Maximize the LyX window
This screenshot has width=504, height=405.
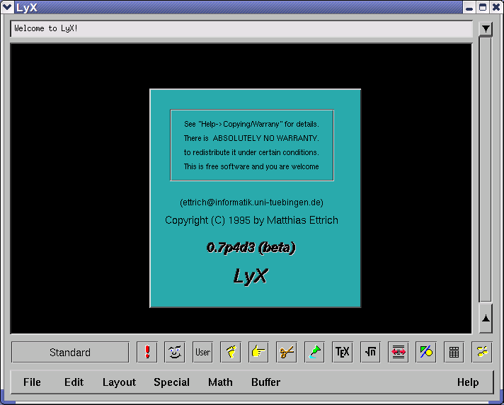[483, 7]
